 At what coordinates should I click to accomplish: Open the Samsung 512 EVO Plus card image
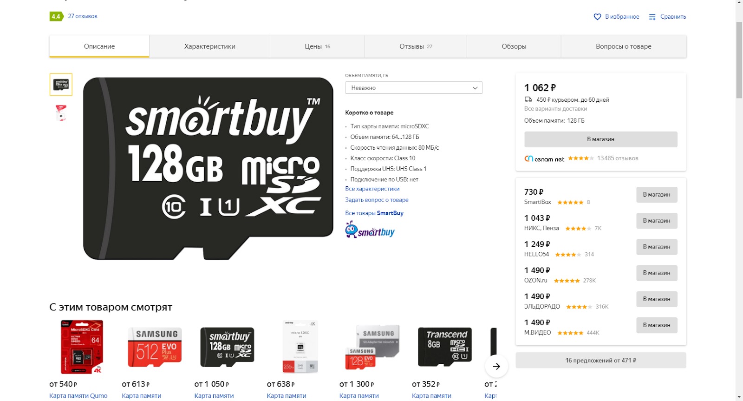(155, 347)
